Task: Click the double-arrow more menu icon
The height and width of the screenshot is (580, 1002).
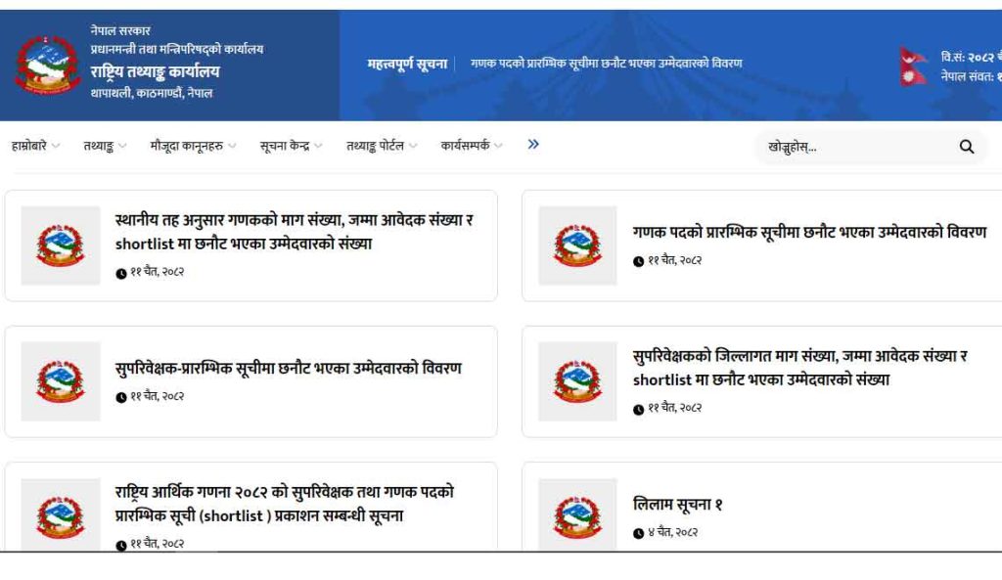Action: pyautogui.click(x=533, y=145)
